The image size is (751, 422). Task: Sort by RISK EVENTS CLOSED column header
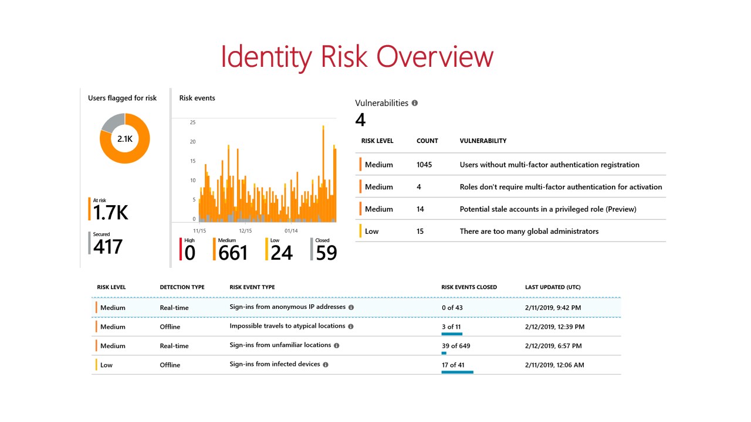coord(469,287)
